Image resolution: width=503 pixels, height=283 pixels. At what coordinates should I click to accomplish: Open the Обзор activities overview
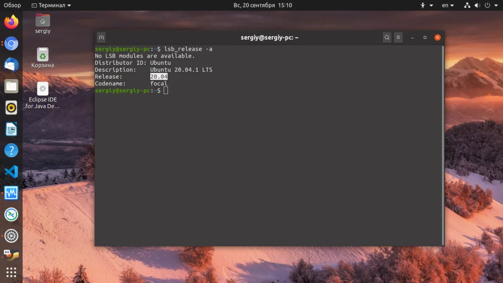coord(12,5)
